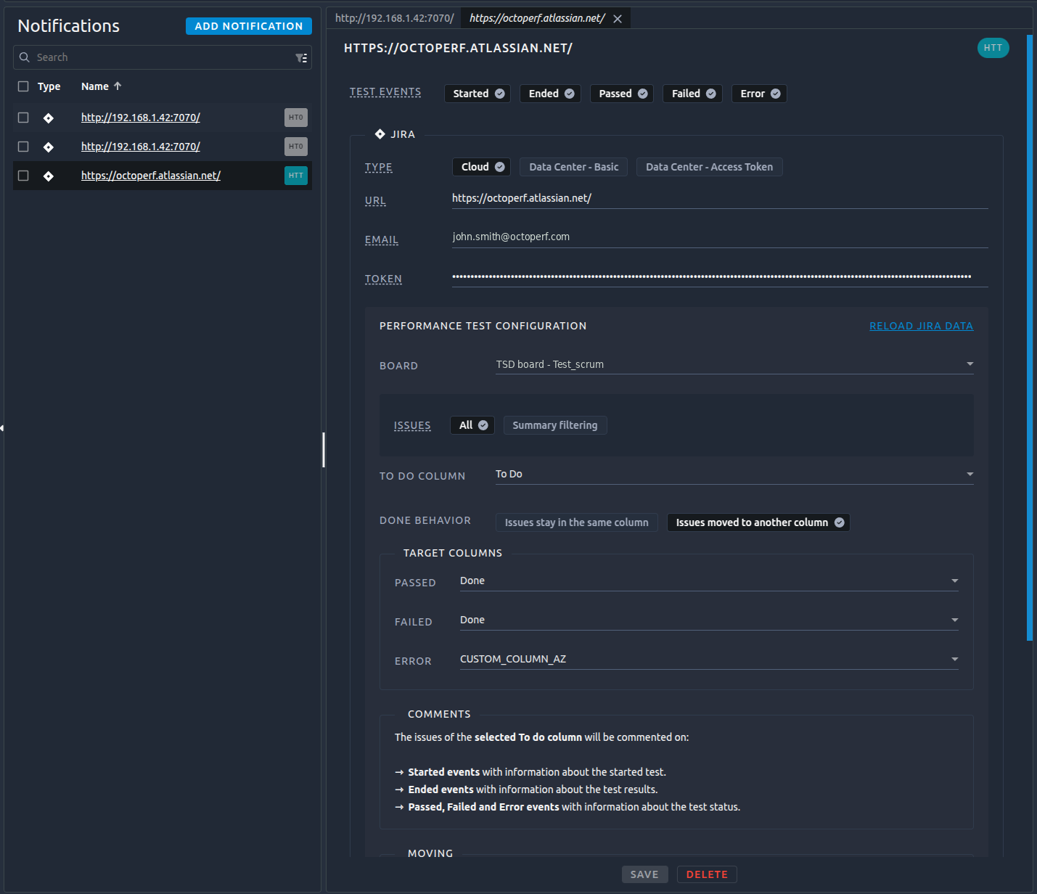Open first http://192.168.1.42:7070/ link

(141, 118)
